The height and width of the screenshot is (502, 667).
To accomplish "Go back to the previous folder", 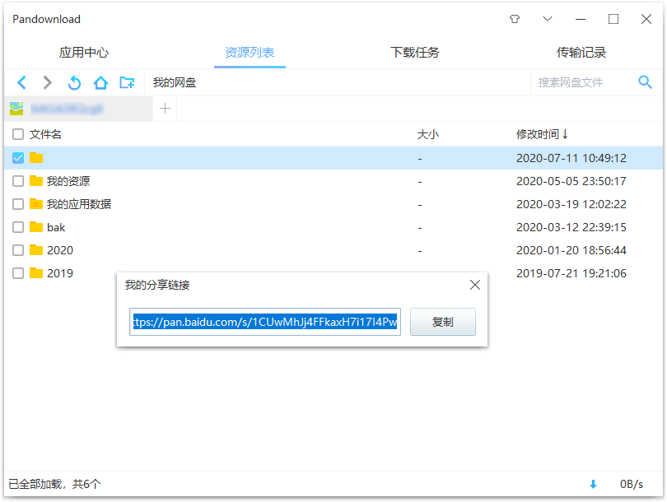I will (21, 82).
